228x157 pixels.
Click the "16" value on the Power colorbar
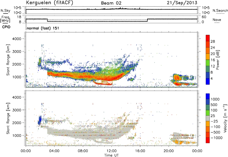click(213, 60)
